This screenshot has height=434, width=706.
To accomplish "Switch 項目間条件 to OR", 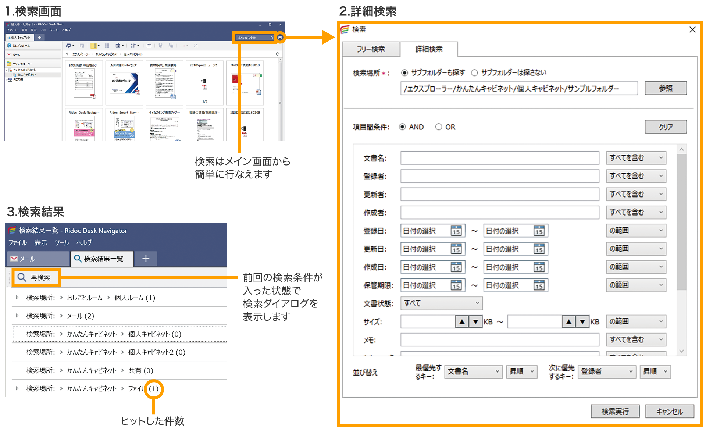I will 438,127.
